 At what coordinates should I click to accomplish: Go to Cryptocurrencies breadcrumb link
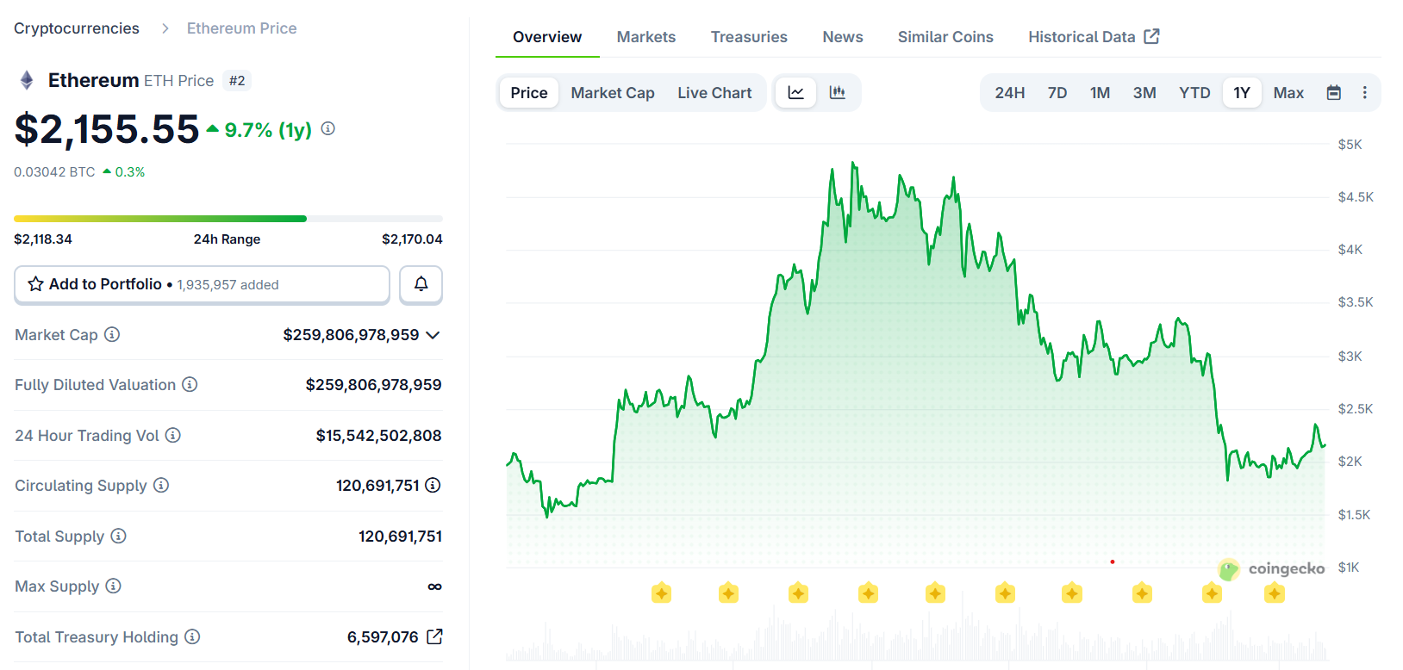point(77,28)
